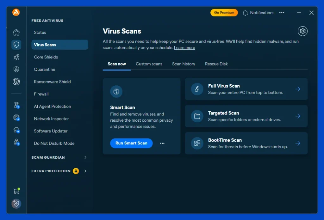
Task: Click the Full Virus Scan title
Action: pyautogui.click(x=224, y=86)
